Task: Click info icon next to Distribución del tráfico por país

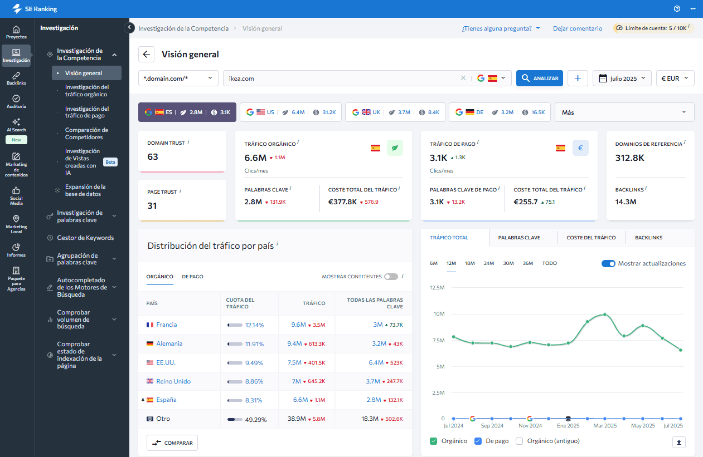Action: coord(277,244)
